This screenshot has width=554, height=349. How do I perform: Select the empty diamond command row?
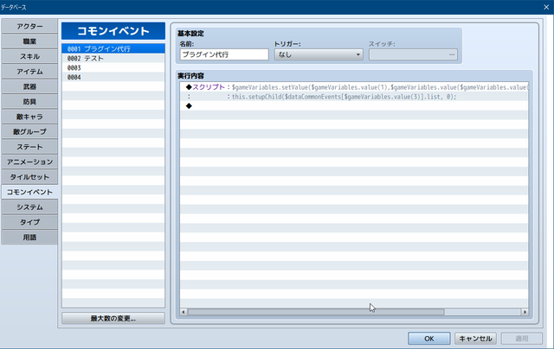point(354,106)
